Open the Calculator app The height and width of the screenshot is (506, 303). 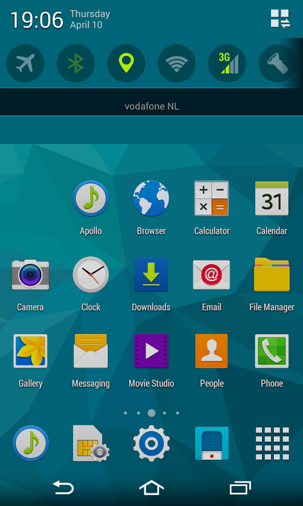pyautogui.click(x=212, y=198)
